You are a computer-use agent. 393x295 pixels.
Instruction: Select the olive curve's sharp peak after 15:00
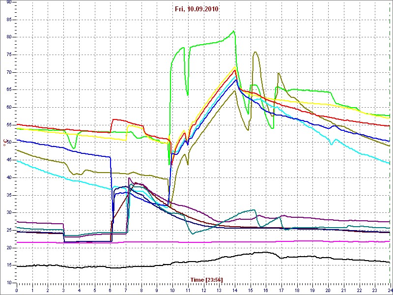click(255, 52)
